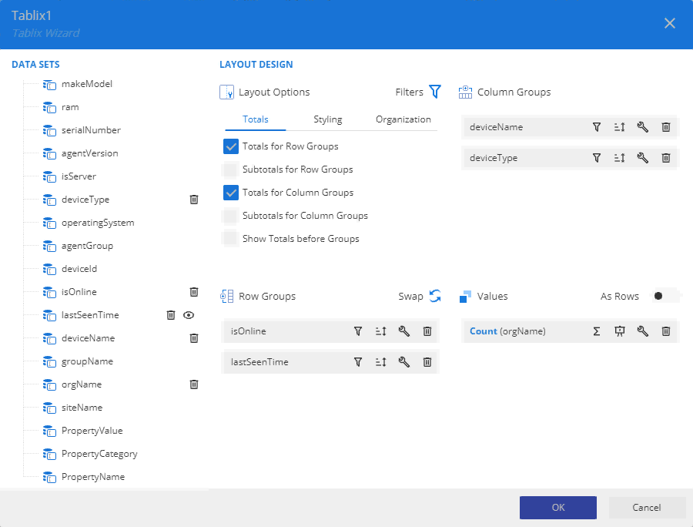The image size is (693, 527).
Task: Click the Layout Options icon
Action: click(x=226, y=92)
